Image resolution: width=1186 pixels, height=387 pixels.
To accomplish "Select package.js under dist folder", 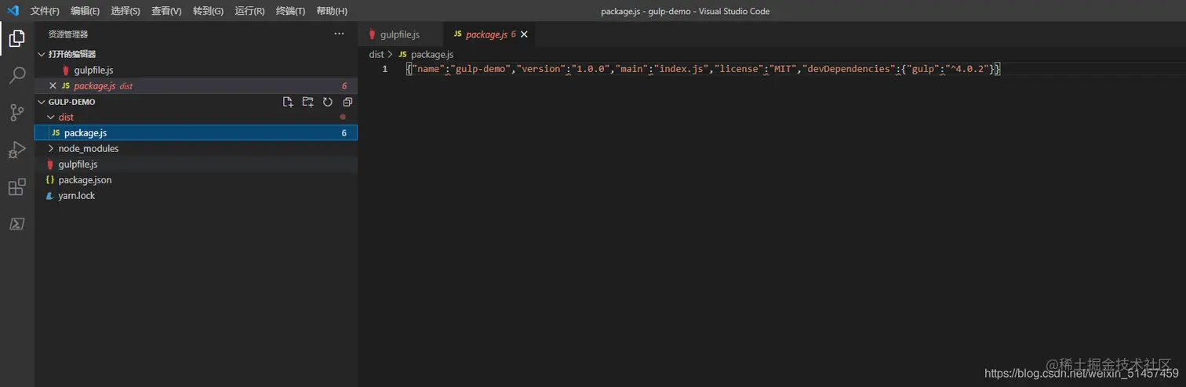I will [196, 133].
